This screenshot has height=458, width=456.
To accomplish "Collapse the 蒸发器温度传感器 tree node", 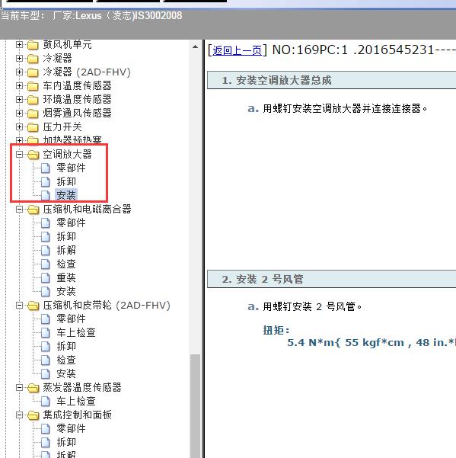I will coord(19,387).
